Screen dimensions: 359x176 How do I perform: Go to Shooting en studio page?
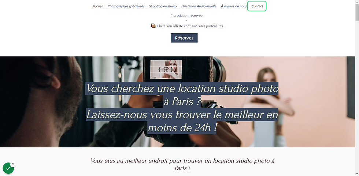163,6
